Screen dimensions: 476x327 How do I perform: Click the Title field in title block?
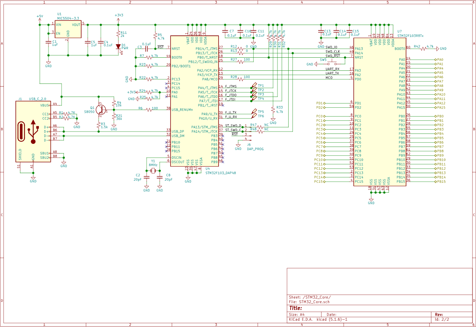click(296, 308)
